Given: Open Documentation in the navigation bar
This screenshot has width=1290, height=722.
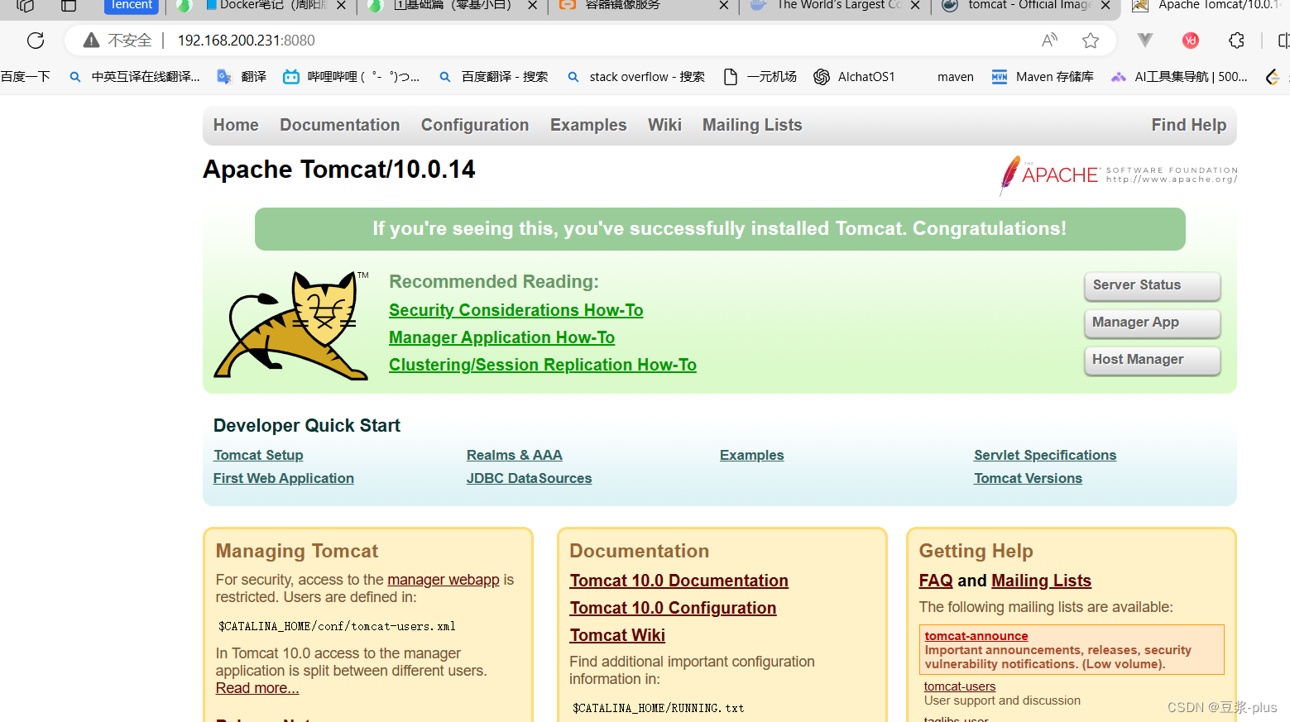Looking at the screenshot, I should tap(339, 125).
